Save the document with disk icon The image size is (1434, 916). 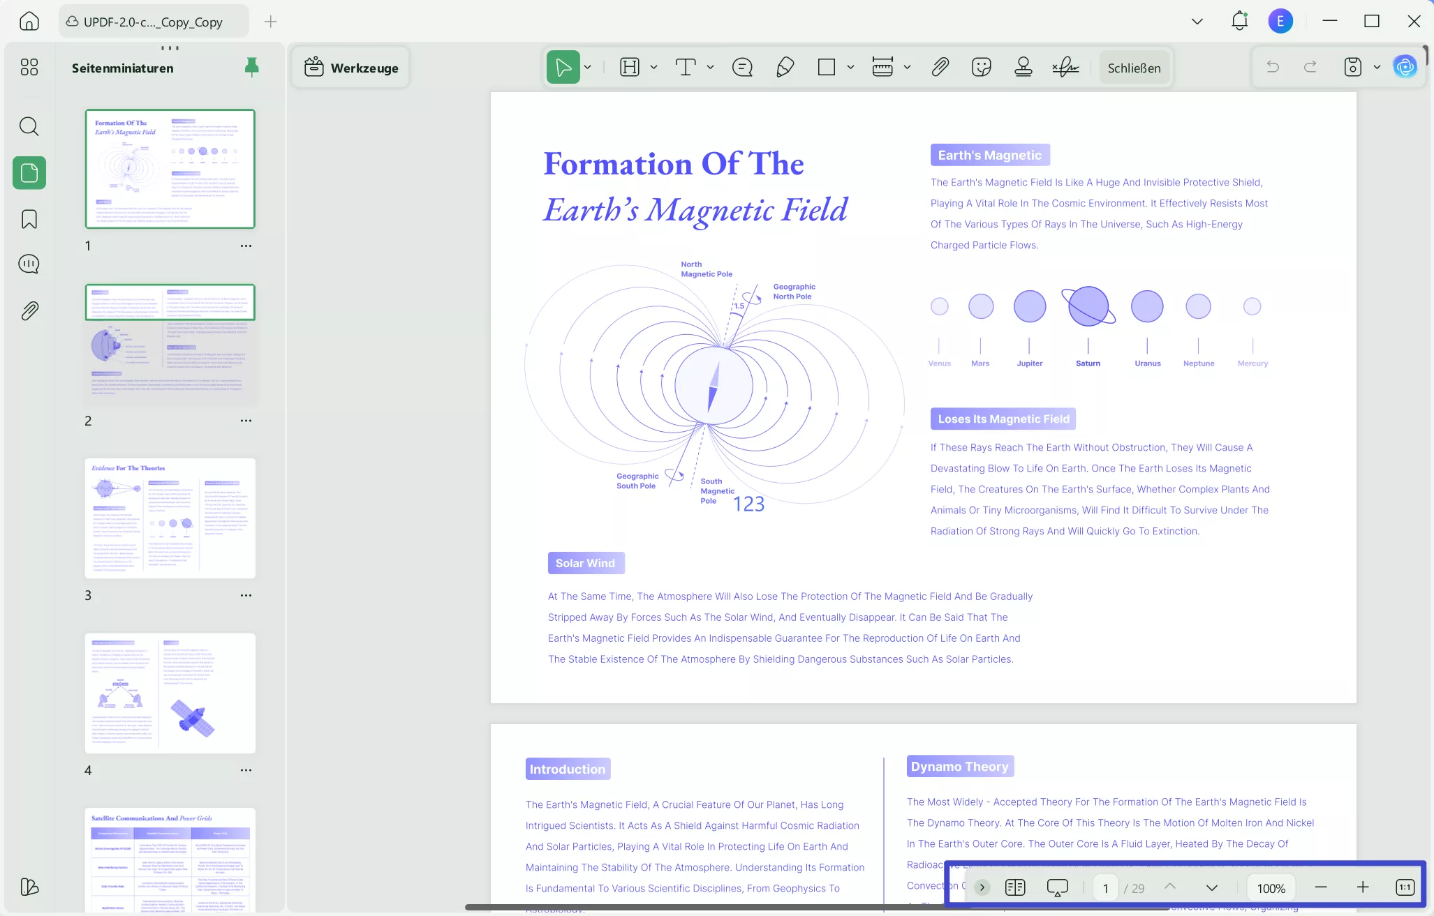click(1352, 67)
